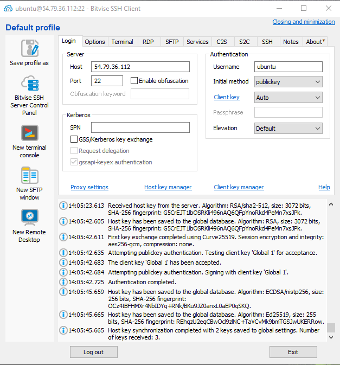
Task: Click the Passphrase input field
Action: (x=288, y=112)
